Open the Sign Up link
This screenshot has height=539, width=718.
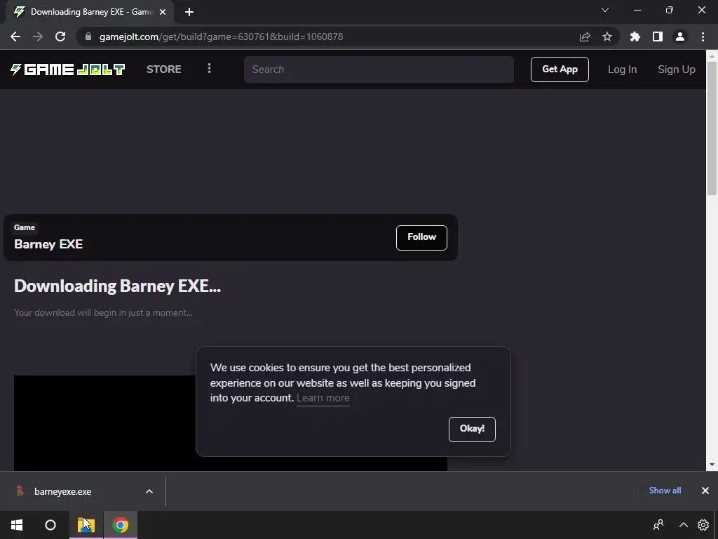click(x=677, y=69)
